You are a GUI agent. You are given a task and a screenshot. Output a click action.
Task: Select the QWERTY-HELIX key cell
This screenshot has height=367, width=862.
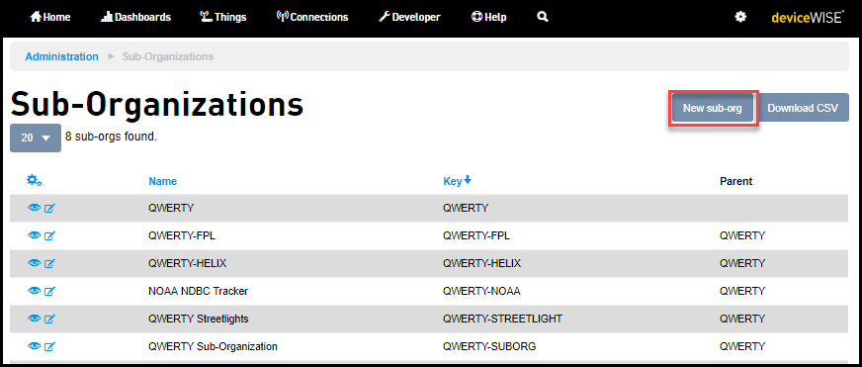(481, 263)
